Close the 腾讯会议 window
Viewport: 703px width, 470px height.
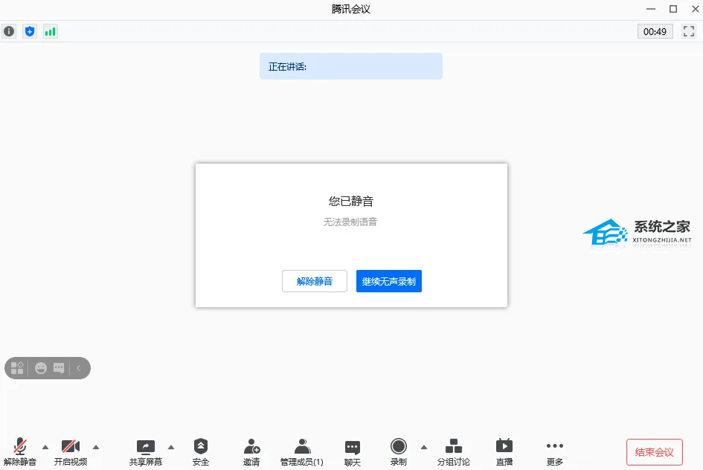pos(695,9)
